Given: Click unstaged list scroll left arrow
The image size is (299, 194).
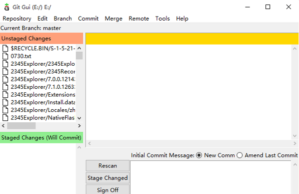Looking at the screenshot, I should [x=3, y=126].
